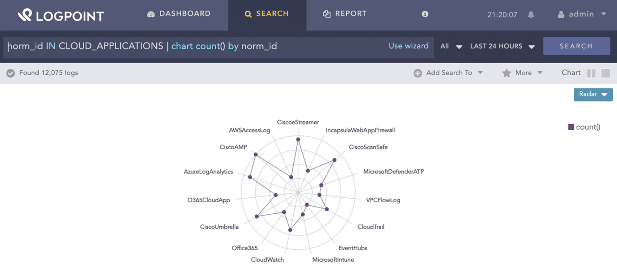The image size is (617, 271).
Task: Open the admin account menu arrow
Action: point(604,14)
